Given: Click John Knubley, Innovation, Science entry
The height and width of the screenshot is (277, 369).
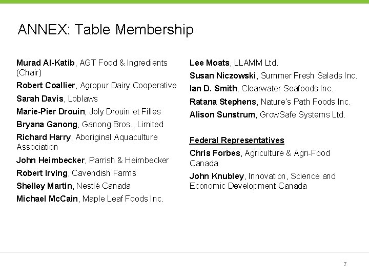Looking at the screenshot, I should (x=262, y=181).
